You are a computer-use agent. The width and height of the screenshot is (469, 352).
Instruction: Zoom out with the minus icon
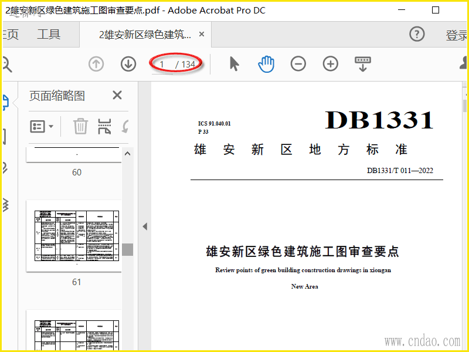(x=298, y=64)
